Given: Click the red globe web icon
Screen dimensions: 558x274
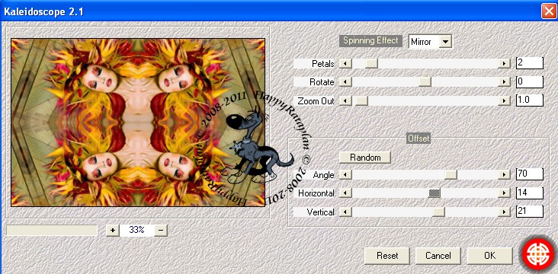Looking at the screenshot, I should click(537, 254).
